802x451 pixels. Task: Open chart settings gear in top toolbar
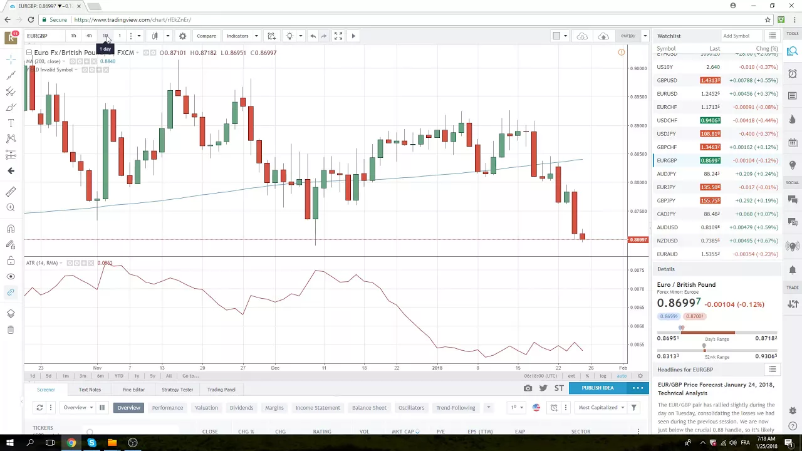coord(182,36)
